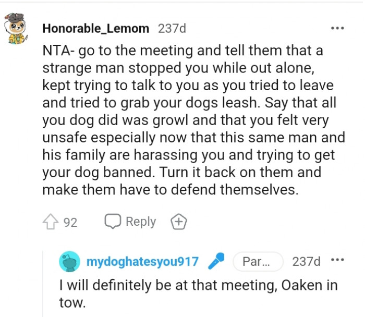Click the 237d timestamp on mydoghatesyou917's reply

click(x=307, y=261)
